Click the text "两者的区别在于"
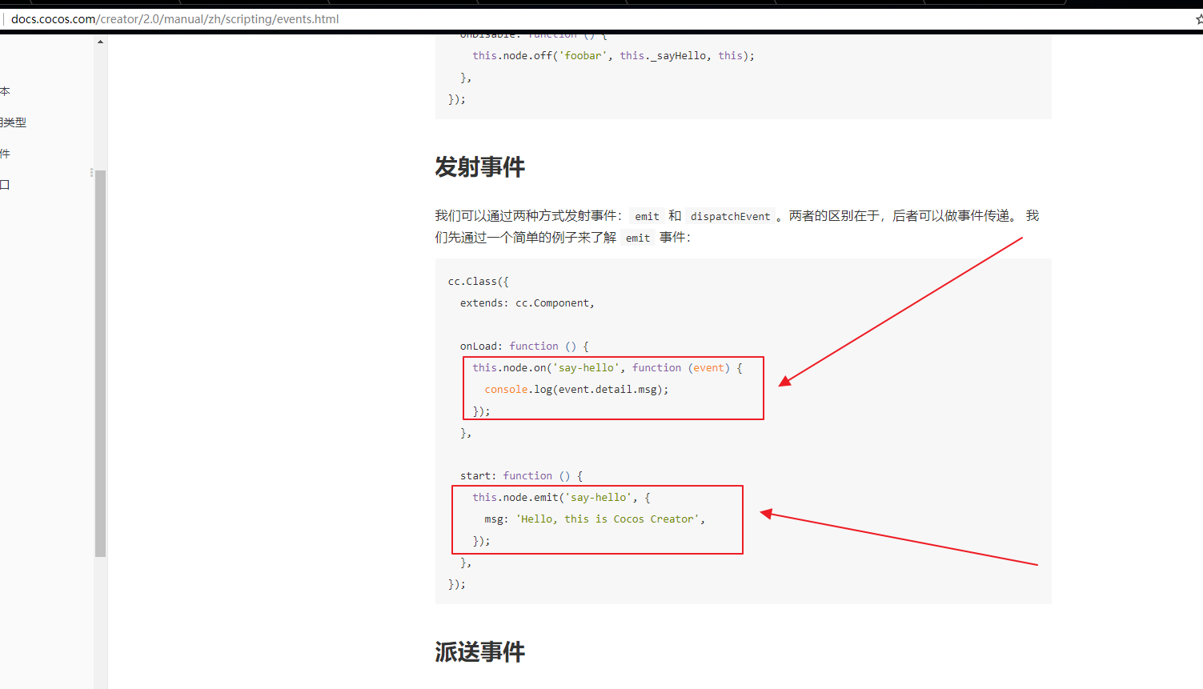The height and width of the screenshot is (689, 1203). 834,216
